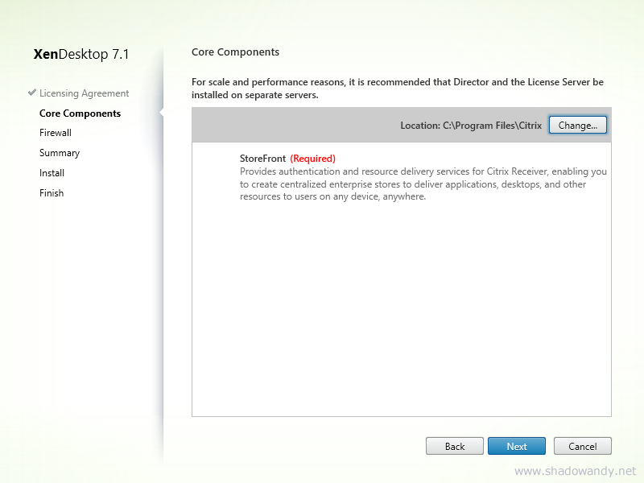Click the Director and License Server recommendation text
This screenshot has width=644, height=483.
coord(398,89)
